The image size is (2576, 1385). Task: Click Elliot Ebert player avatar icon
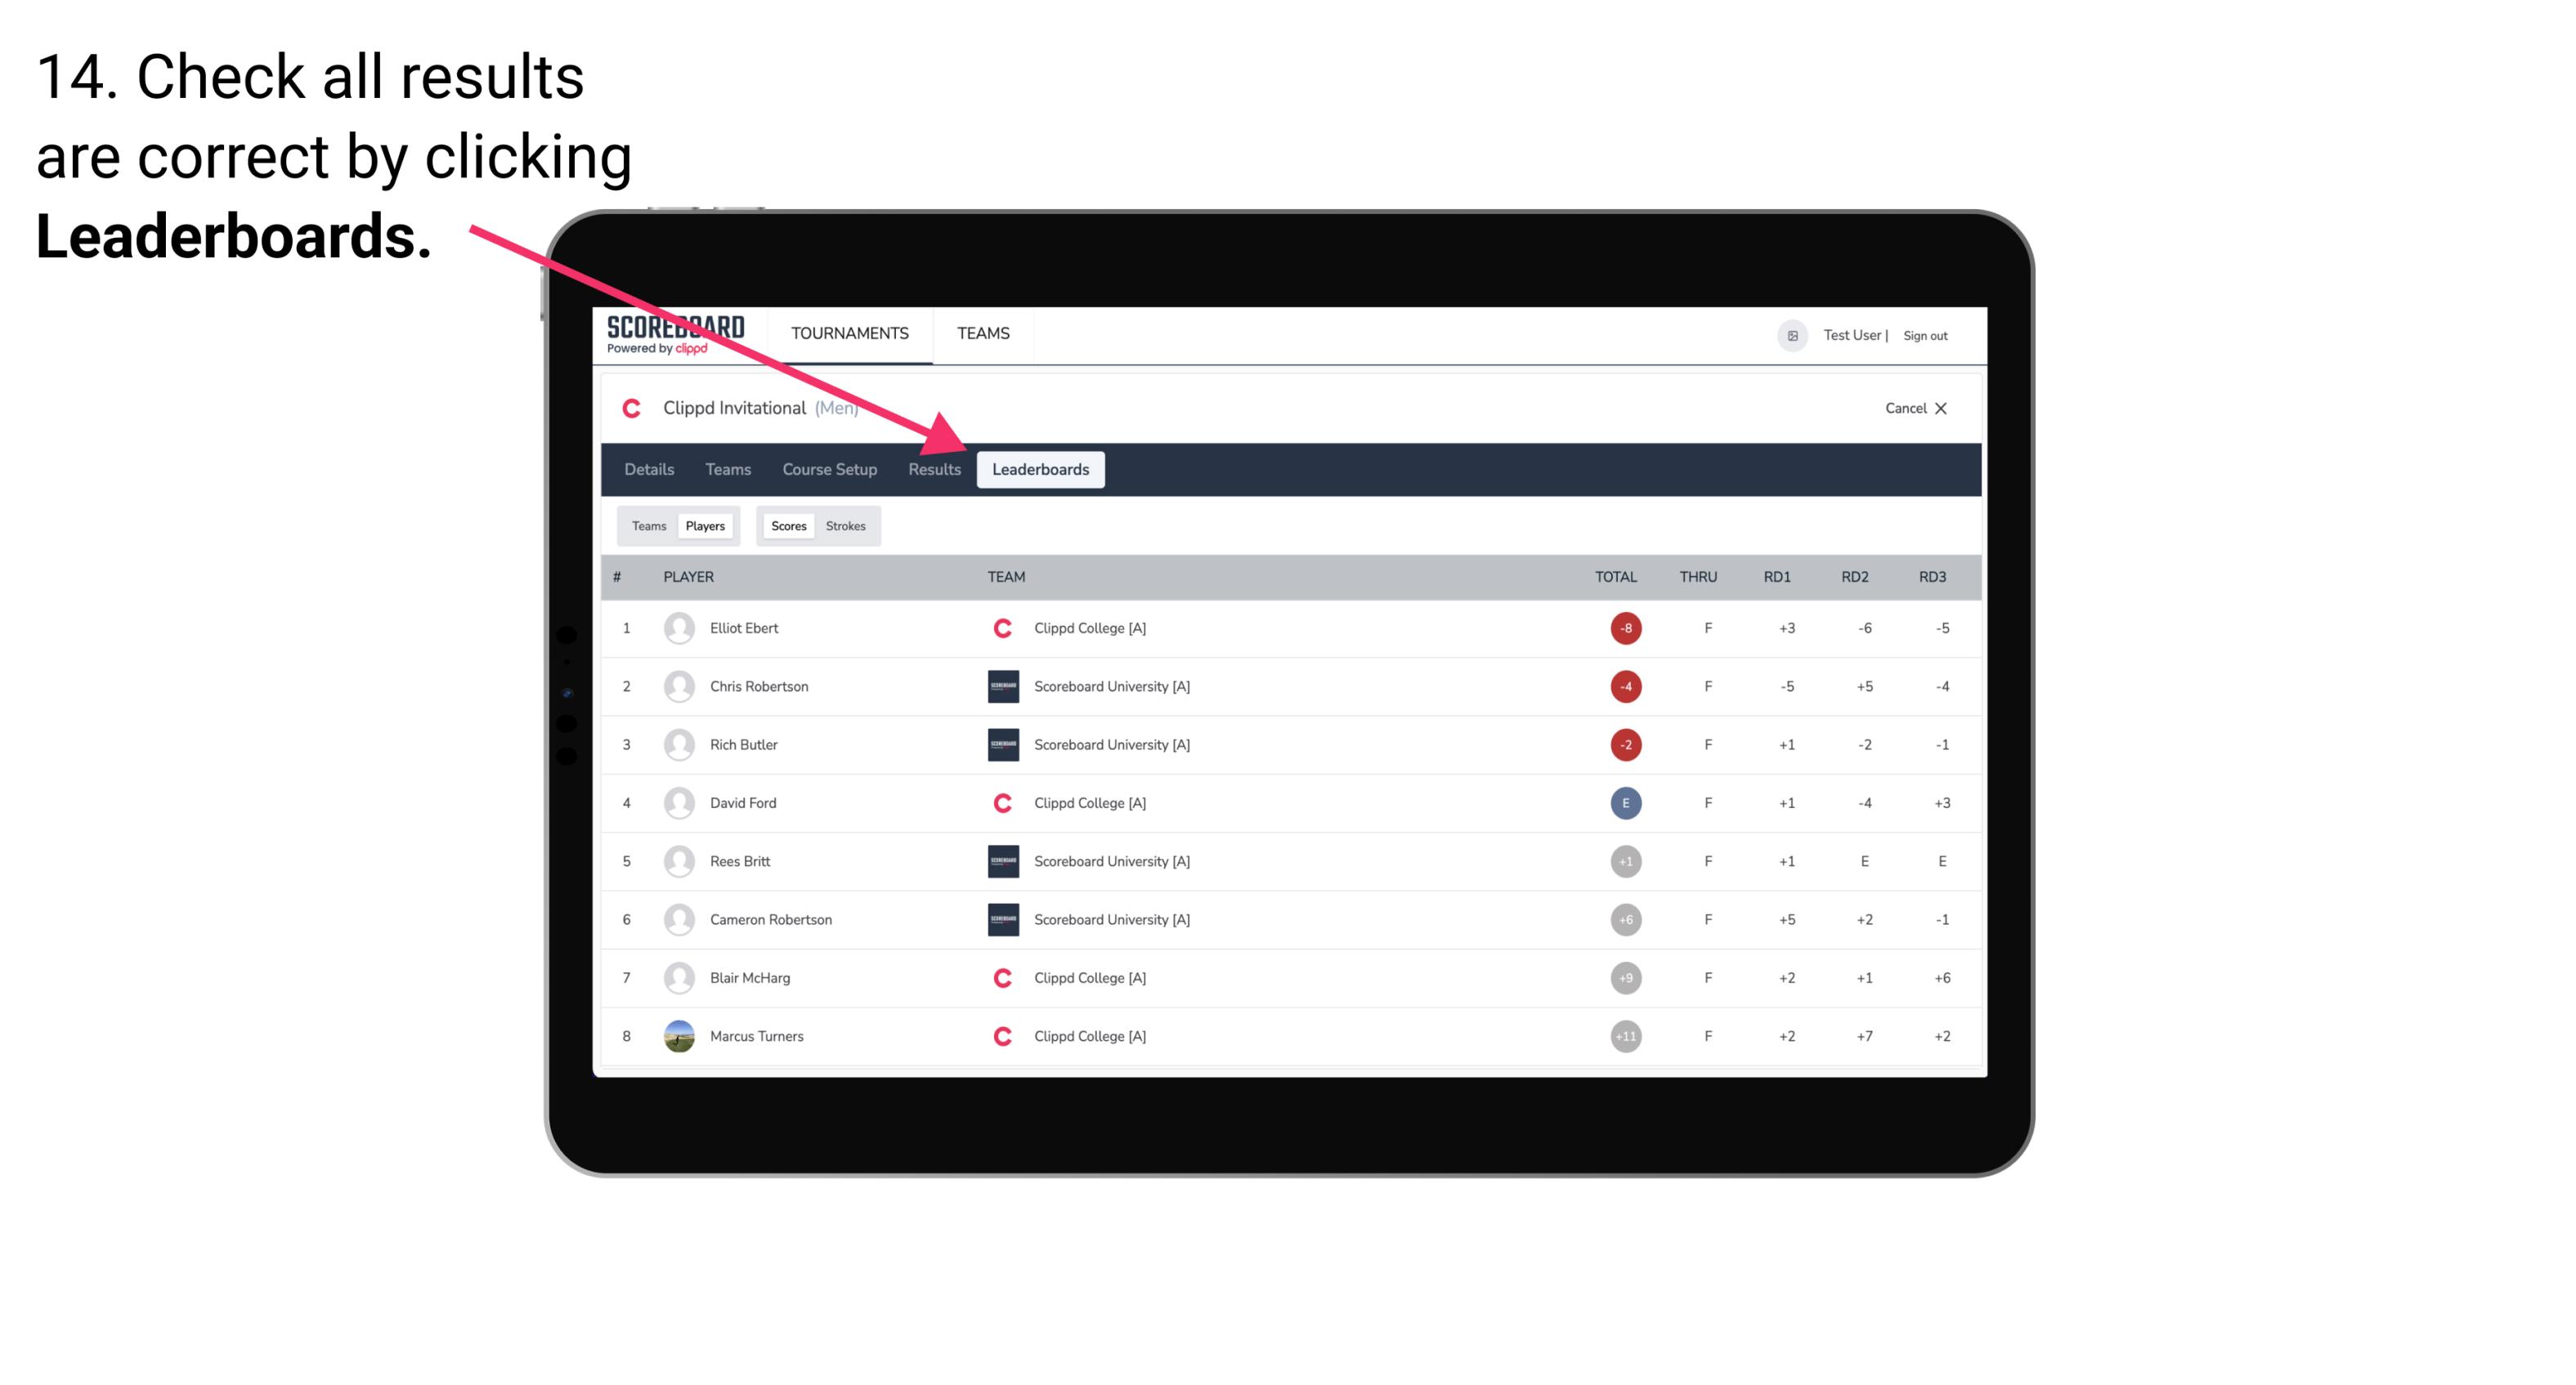[675, 628]
